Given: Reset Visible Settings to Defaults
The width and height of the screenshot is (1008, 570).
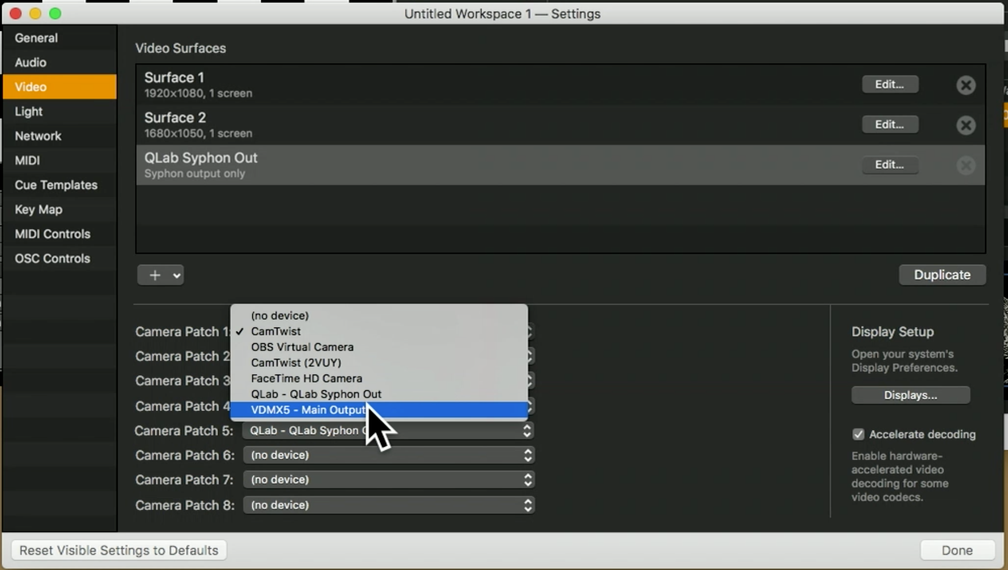Looking at the screenshot, I should coord(118,550).
